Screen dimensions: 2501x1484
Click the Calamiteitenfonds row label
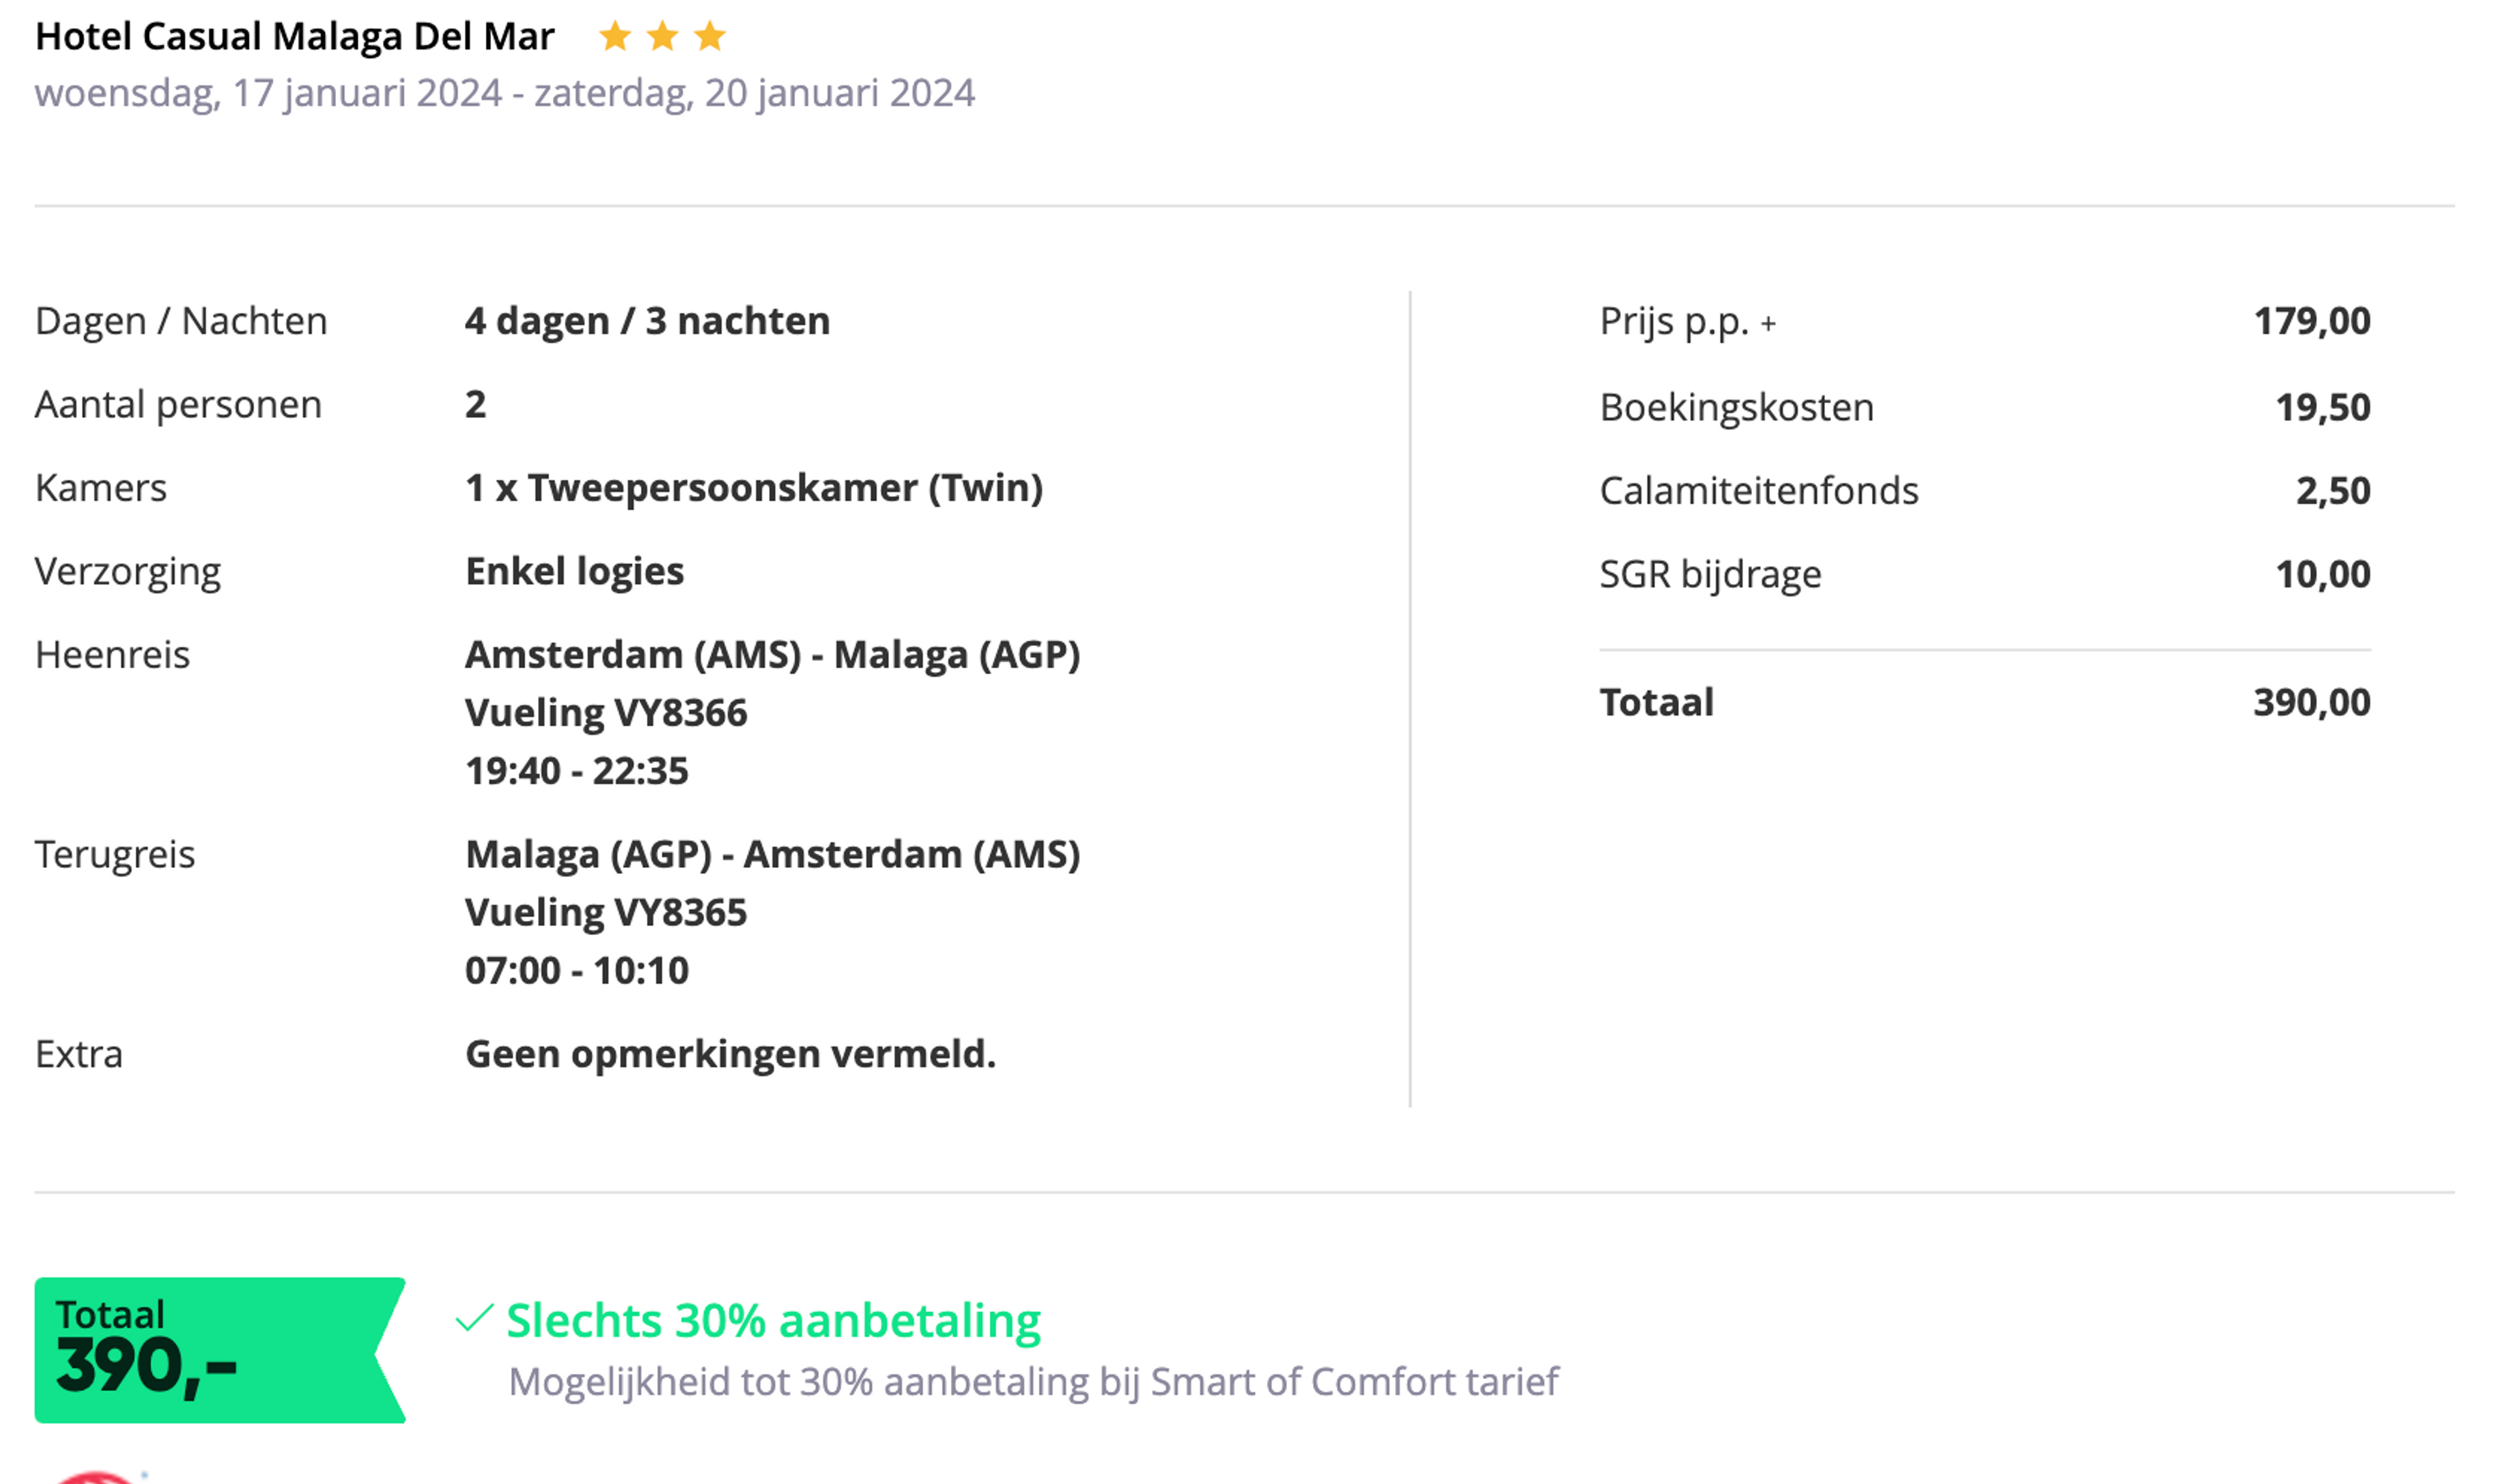(x=1759, y=491)
